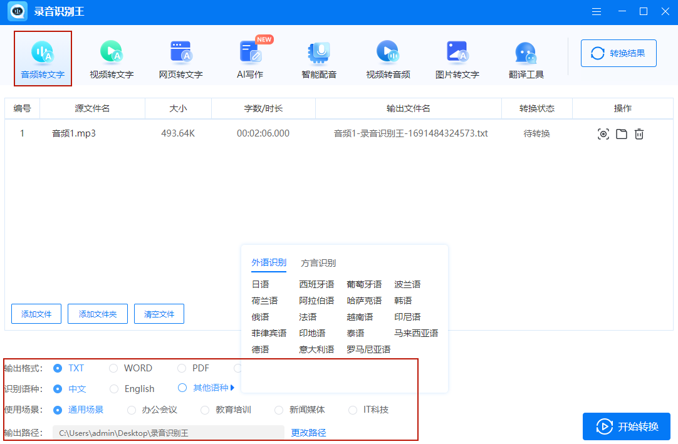Choose 韩语 from language list
678x444 pixels.
[403, 301]
